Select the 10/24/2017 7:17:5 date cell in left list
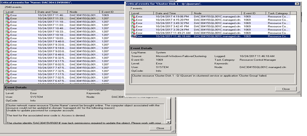Viewport: 307px width, 136px height. pos(52,74)
